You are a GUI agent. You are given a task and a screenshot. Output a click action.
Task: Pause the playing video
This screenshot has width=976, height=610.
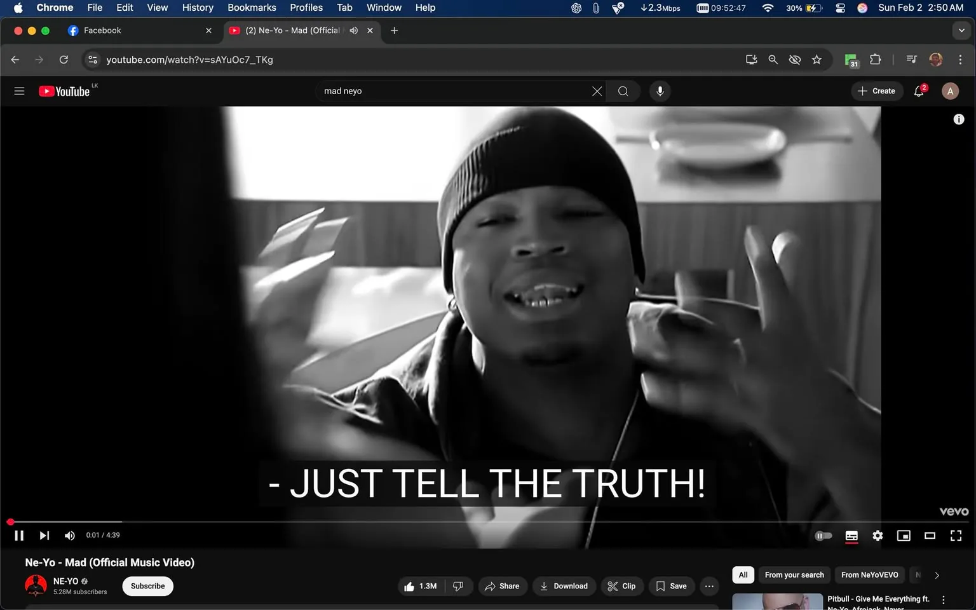pos(18,535)
